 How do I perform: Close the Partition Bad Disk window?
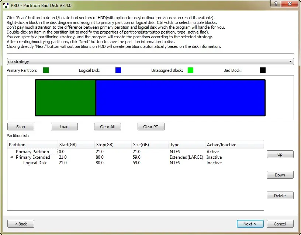tap(290, 4)
